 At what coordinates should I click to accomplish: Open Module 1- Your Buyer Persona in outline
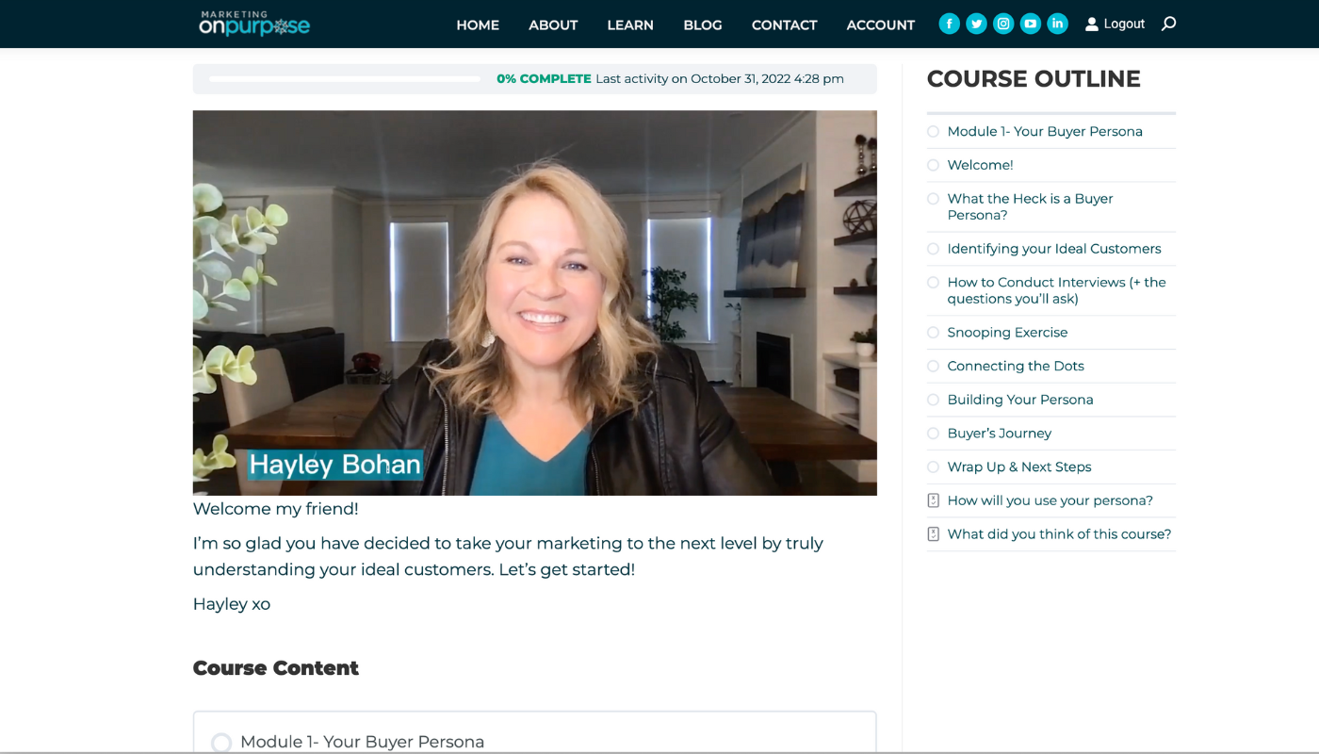tap(1045, 132)
